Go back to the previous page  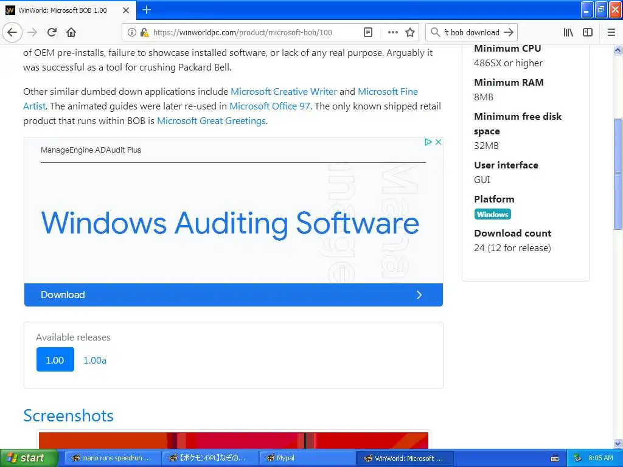(x=12, y=32)
